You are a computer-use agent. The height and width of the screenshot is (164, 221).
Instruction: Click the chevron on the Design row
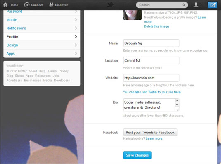pos(76,45)
